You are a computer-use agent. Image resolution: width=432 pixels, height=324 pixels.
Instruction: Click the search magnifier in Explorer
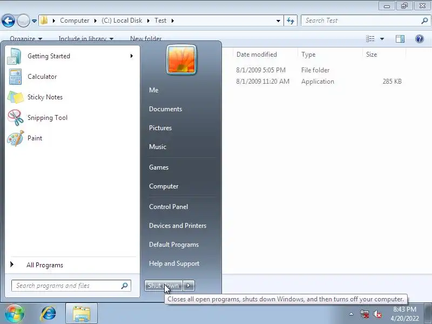coord(424,21)
